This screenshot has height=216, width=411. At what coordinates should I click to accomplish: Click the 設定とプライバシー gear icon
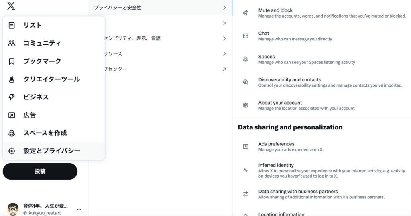(x=12, y=151)
